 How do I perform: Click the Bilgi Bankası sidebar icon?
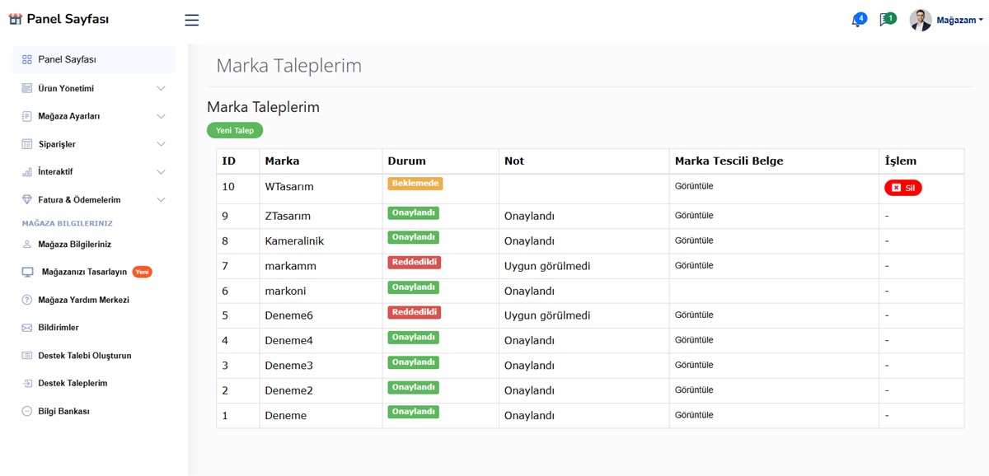[26, 411]
